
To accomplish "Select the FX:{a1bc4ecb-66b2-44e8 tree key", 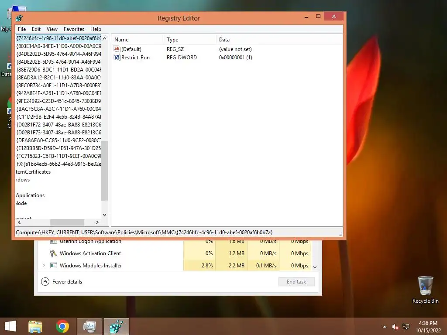I will [58, 164].
